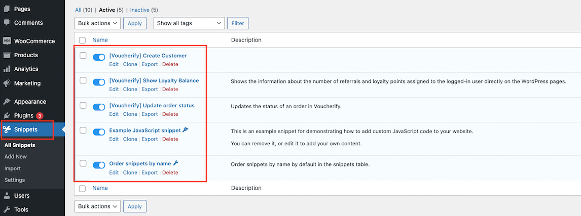Click 'Updates the status of an order in Voucherify.'
The image size is (581, 216).
click(x=285, y=106)
